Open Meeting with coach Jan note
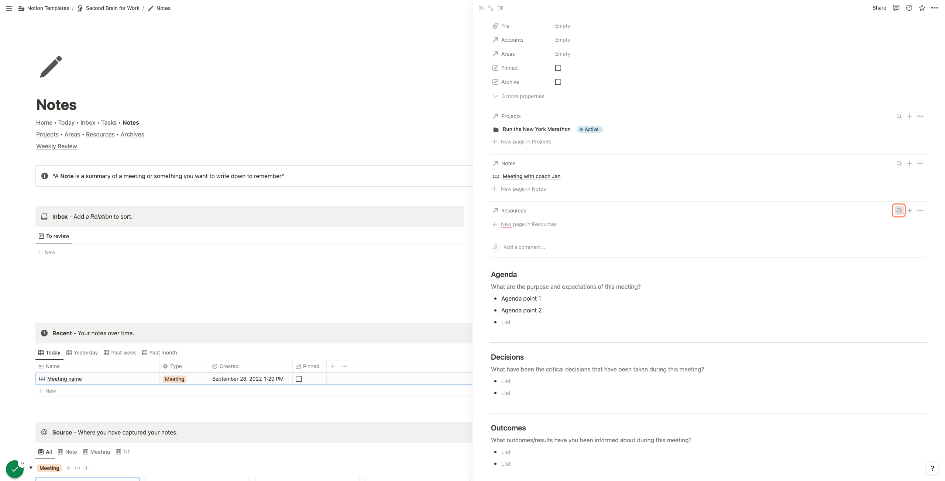 (532, 176)
